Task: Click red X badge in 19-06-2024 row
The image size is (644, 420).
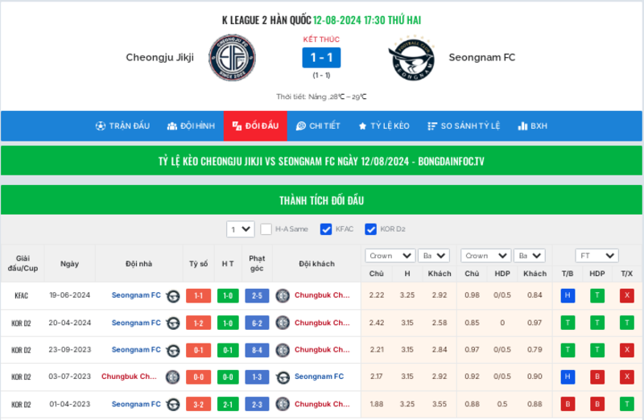Action: [626, 295]
